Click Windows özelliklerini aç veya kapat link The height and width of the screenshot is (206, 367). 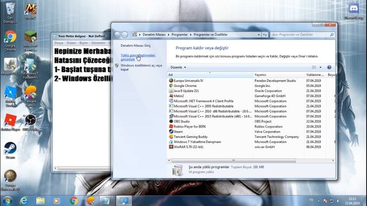(x=142, y=68)
